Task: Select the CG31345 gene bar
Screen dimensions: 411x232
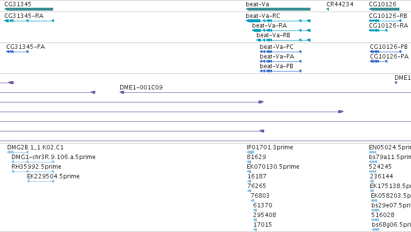Action: pos(29,9)
